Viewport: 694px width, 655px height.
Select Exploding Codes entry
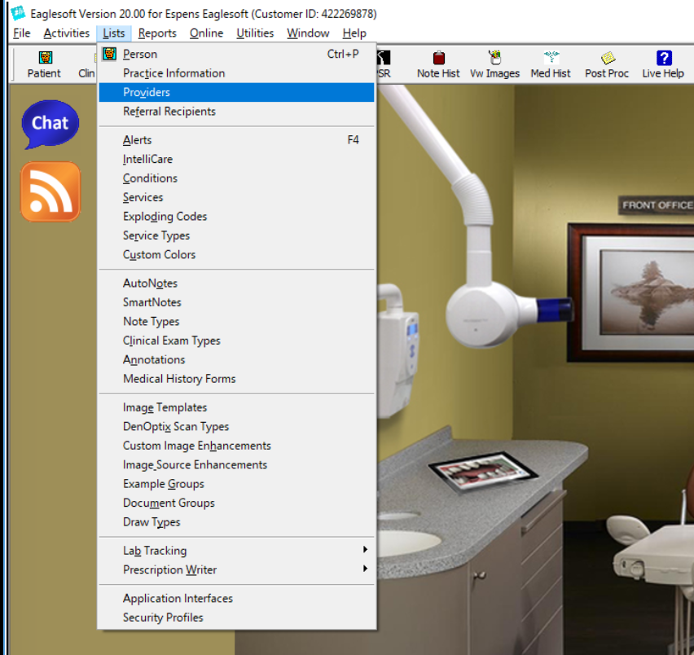(x=236, y=216)
